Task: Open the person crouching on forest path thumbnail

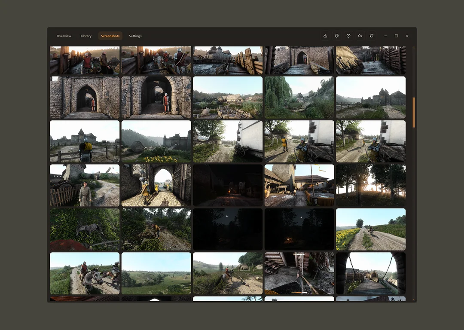Action: [x=156, y=229]
